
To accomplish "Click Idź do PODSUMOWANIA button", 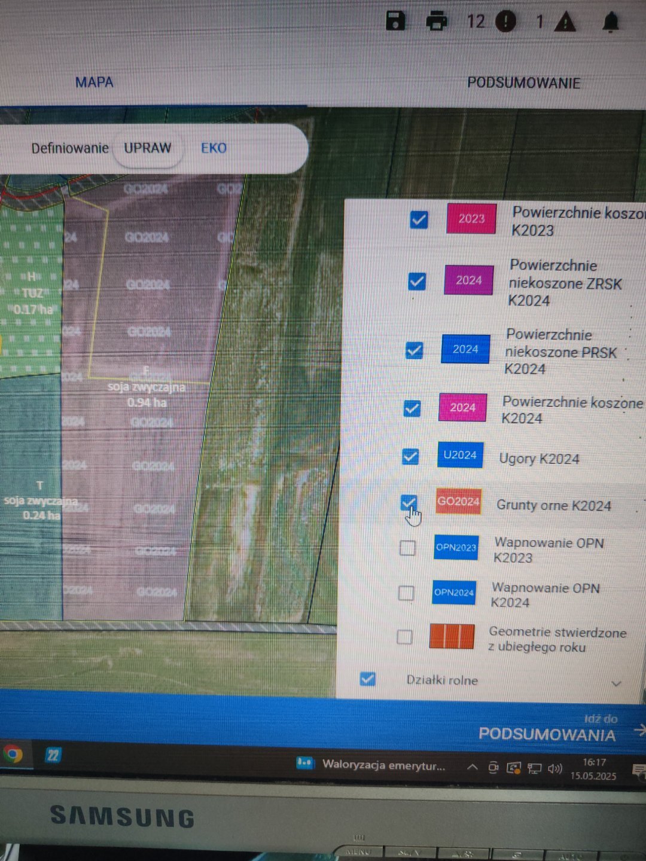I will click(547, 729).
